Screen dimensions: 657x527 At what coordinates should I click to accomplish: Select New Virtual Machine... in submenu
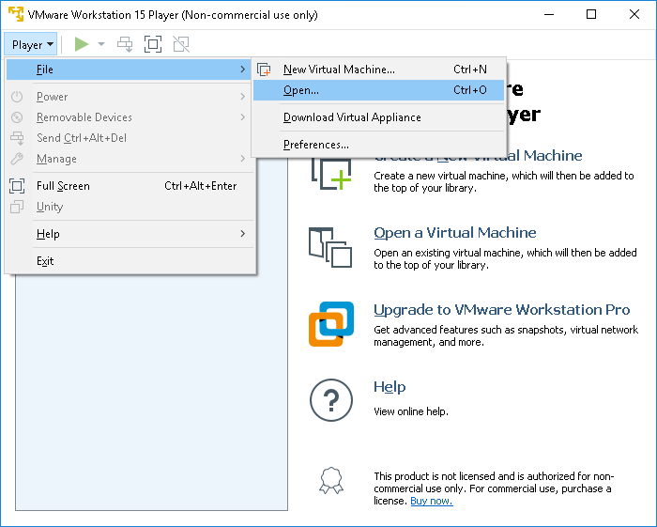pos(379,70)
